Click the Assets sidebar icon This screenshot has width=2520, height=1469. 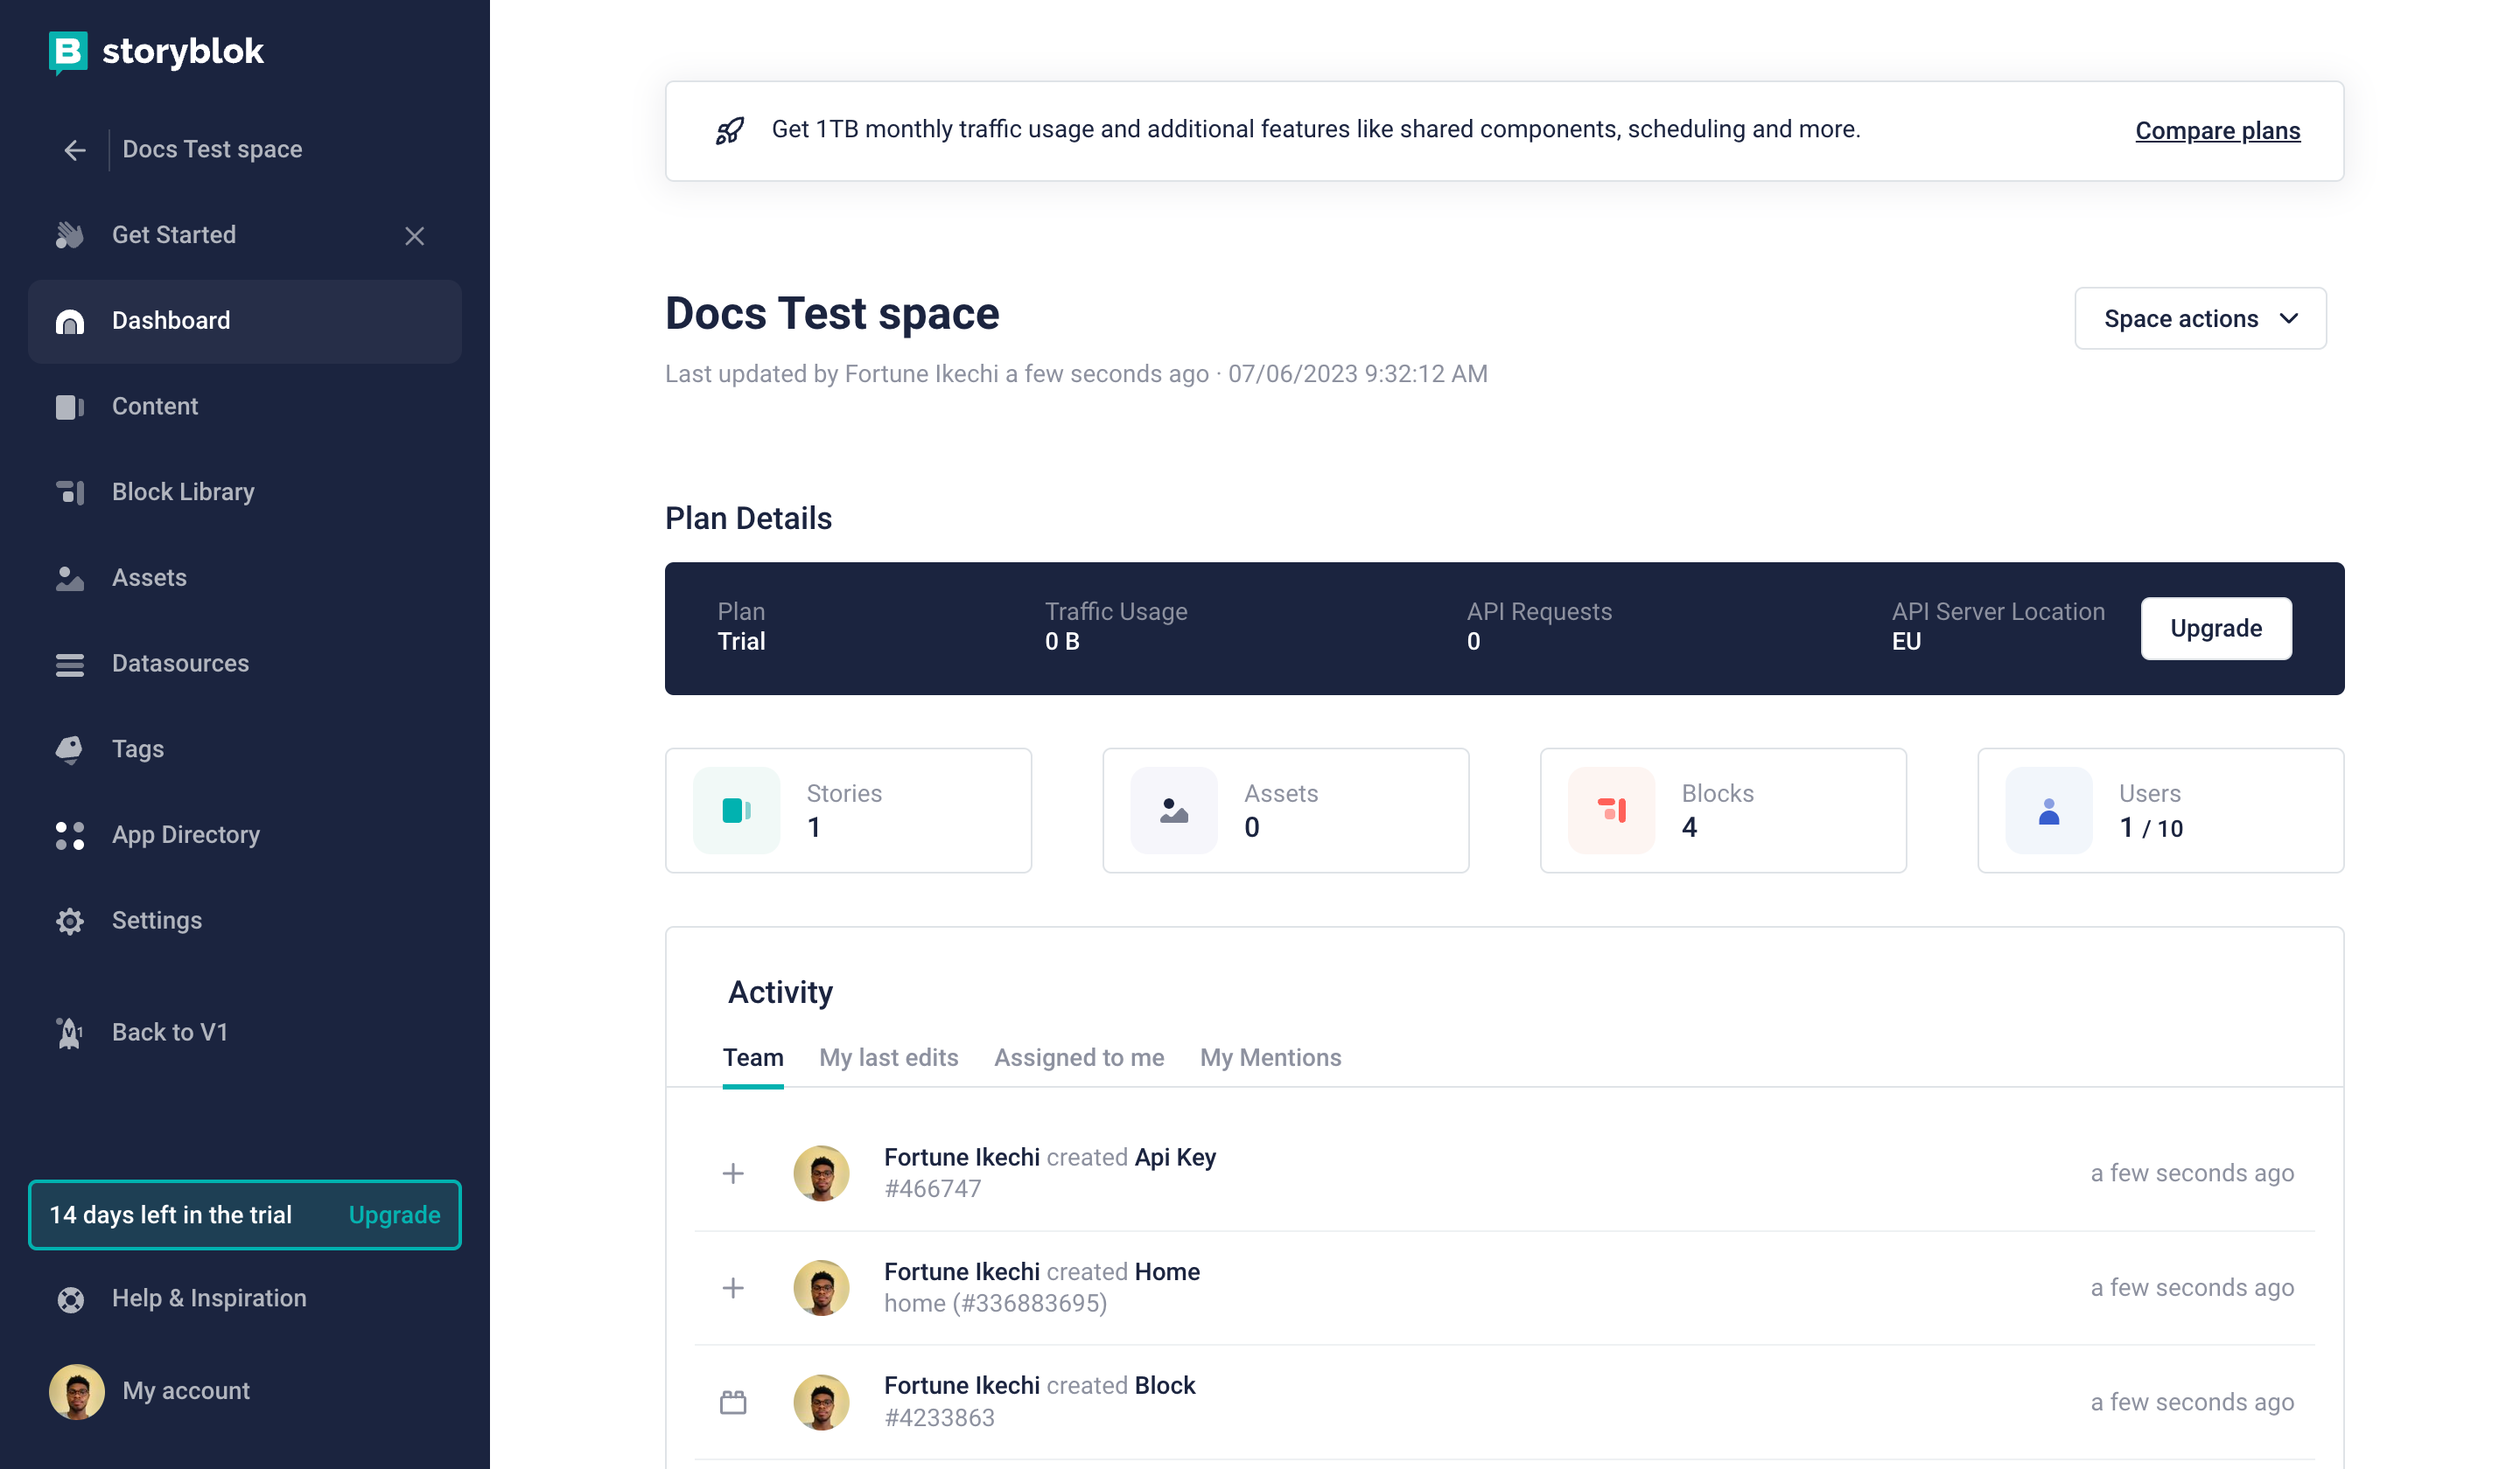point(70,579)
